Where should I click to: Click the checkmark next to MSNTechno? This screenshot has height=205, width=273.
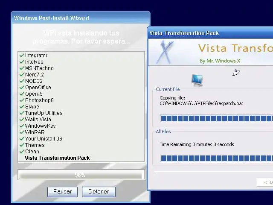coord(22,68)
